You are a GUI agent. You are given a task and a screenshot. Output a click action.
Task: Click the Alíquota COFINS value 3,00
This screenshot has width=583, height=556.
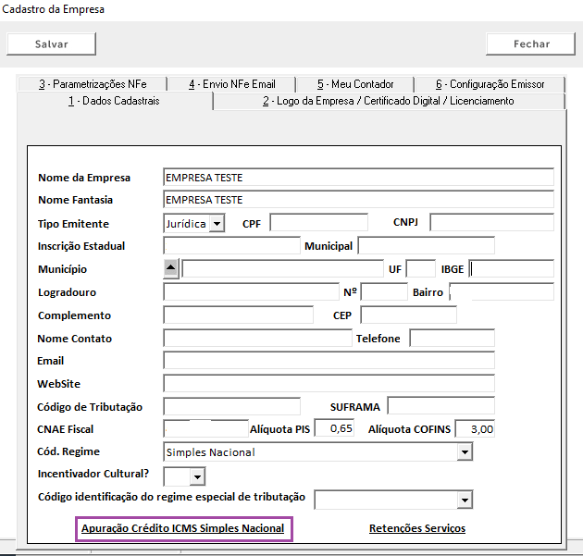point(475,429)
